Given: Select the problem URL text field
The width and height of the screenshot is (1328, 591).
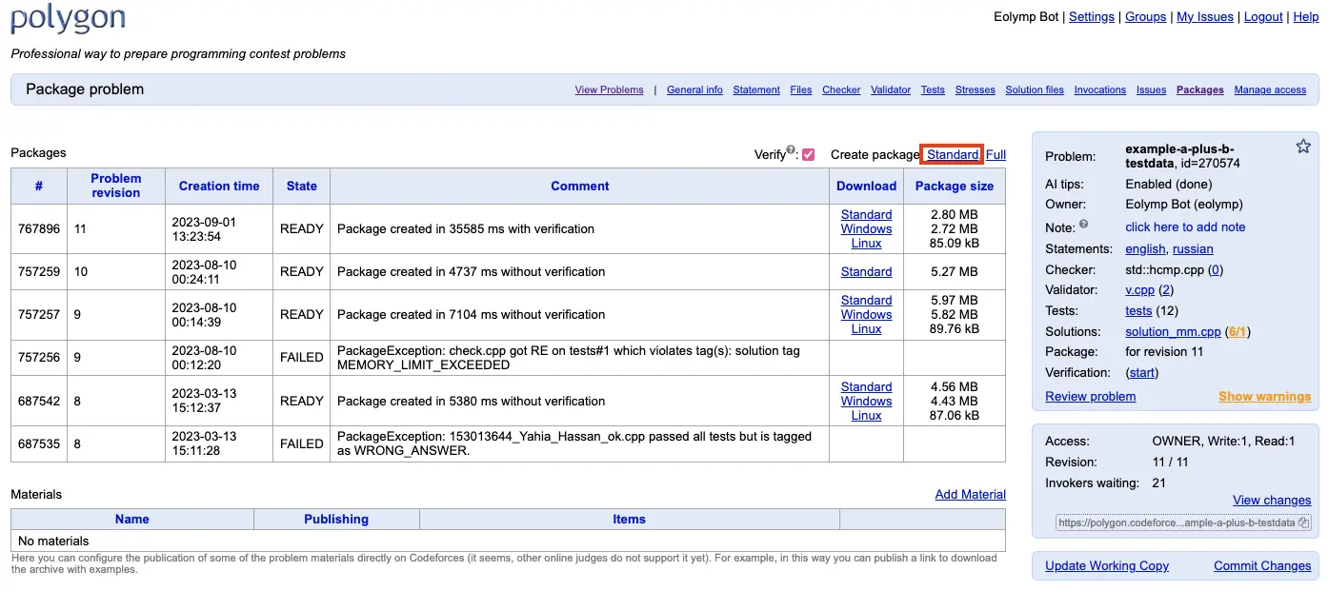Looking at the screenshot, I should [x=1175, y=522].
